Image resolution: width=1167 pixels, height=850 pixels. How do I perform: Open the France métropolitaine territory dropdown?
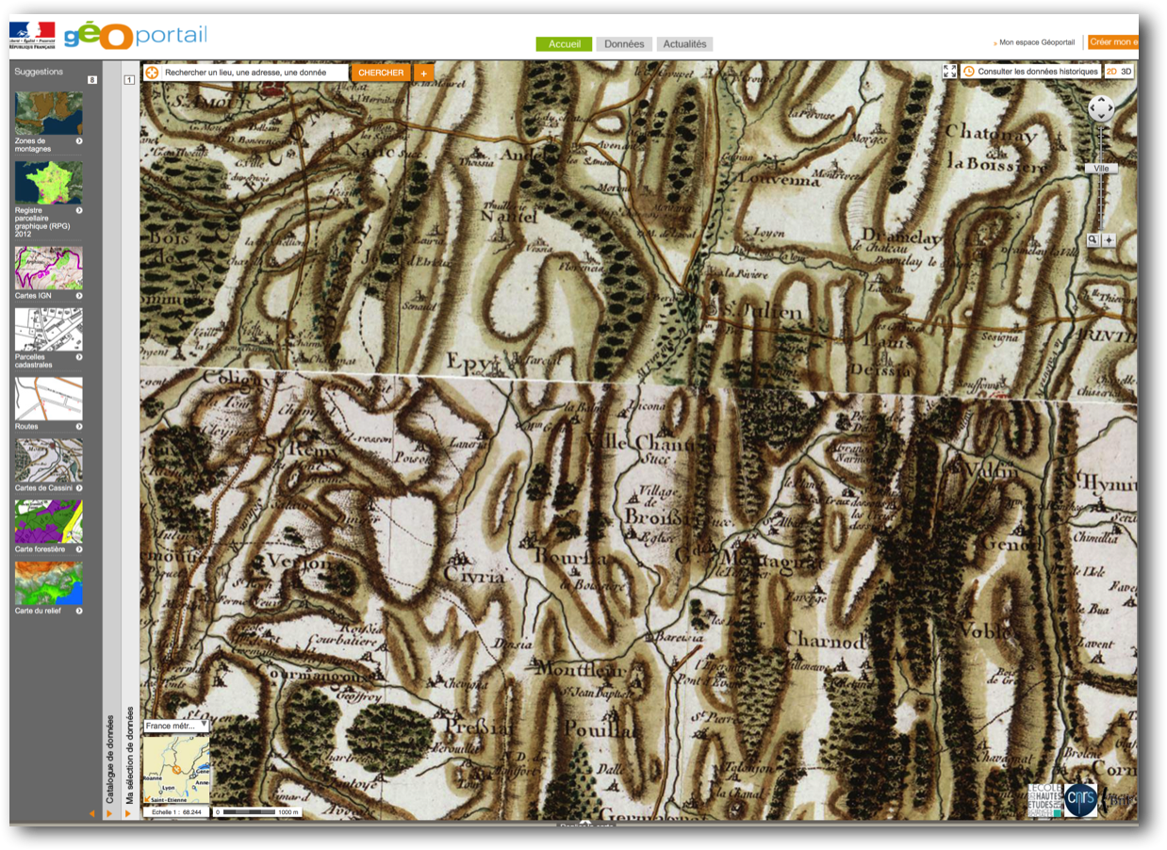[x=176, y=727]
